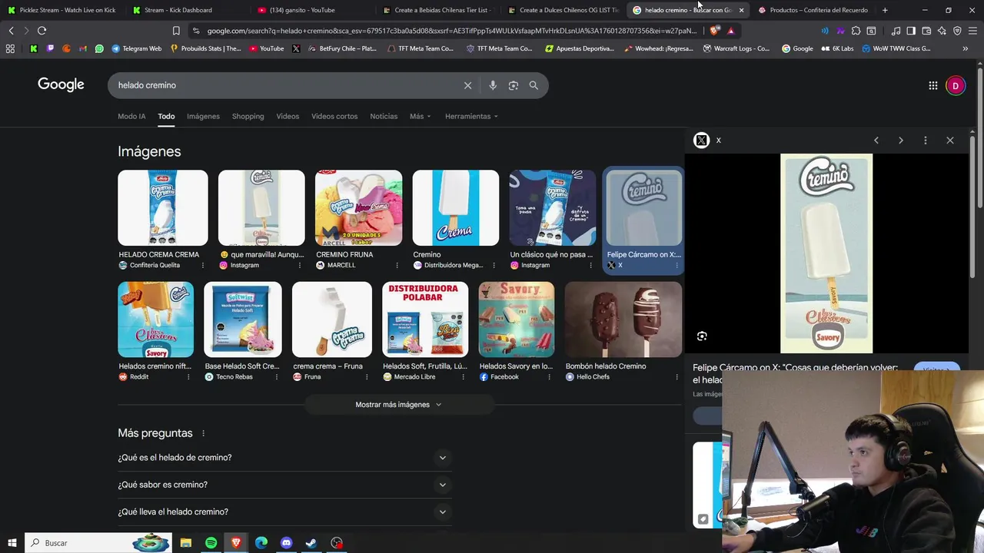The image size is (984, 553).
Task: Bookmark this page icon in address bar
Action: [176, 31]
